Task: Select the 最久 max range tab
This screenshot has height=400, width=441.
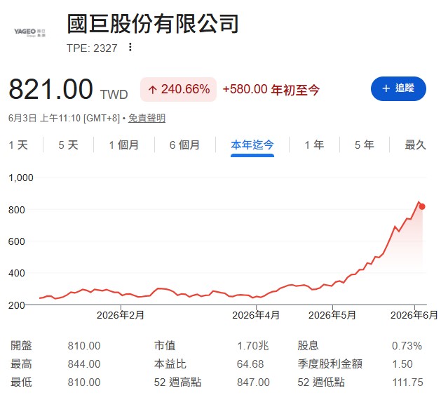Action: tap(415, 145)
